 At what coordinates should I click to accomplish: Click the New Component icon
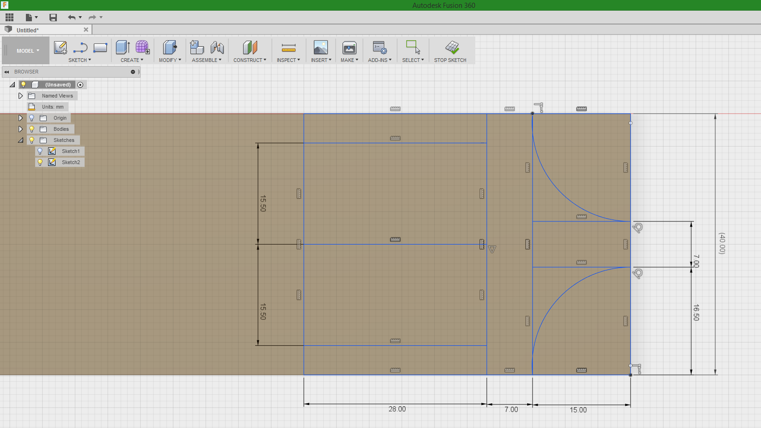click(197, 47)
